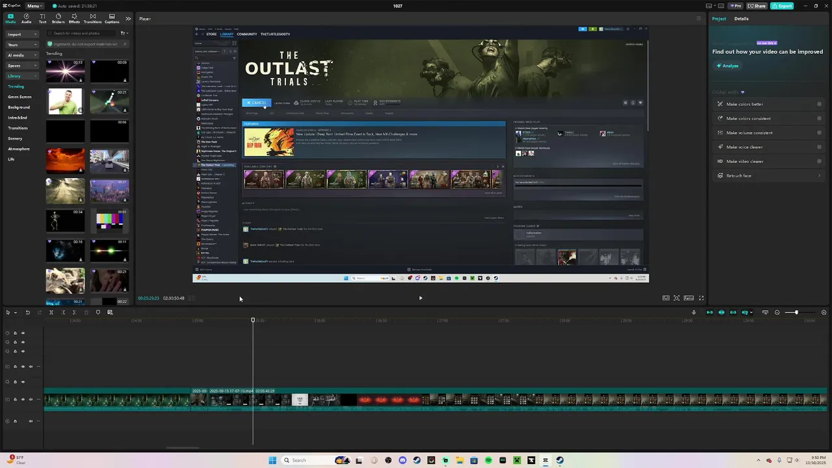Viewport: 832px width, 468px height.
Task: Click the Export button
Action: point(783,6)
